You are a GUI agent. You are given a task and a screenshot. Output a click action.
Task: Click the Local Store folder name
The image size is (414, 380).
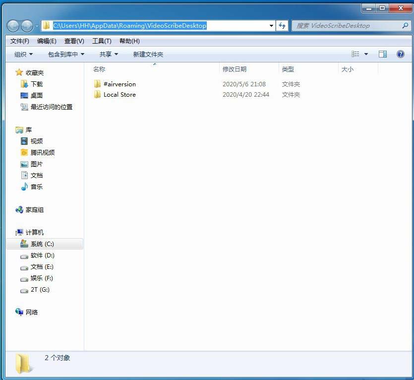119,95
